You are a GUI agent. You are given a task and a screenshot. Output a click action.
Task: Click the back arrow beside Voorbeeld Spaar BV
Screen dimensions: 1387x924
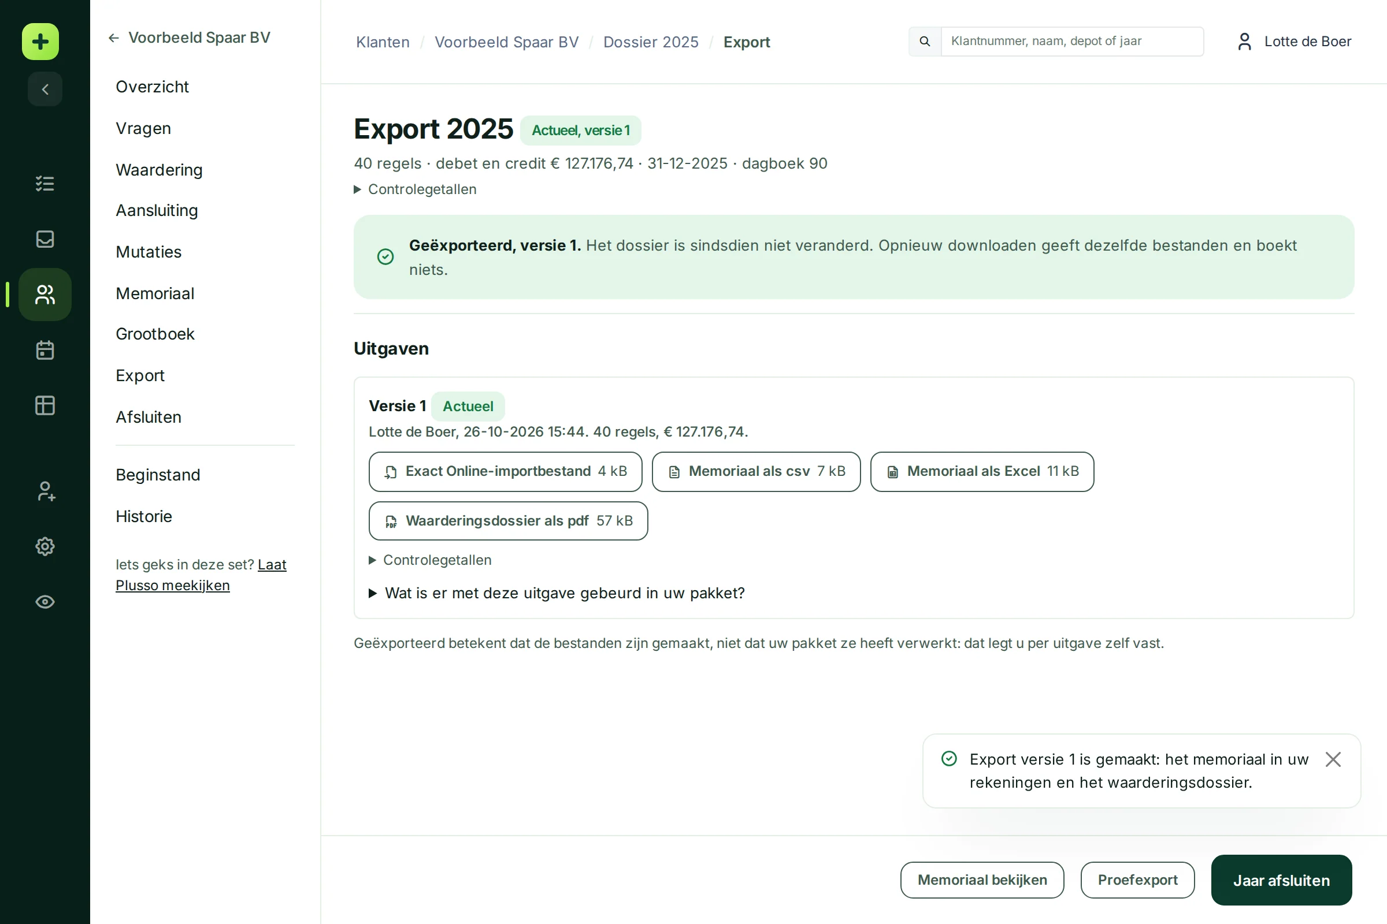[114, 38]
